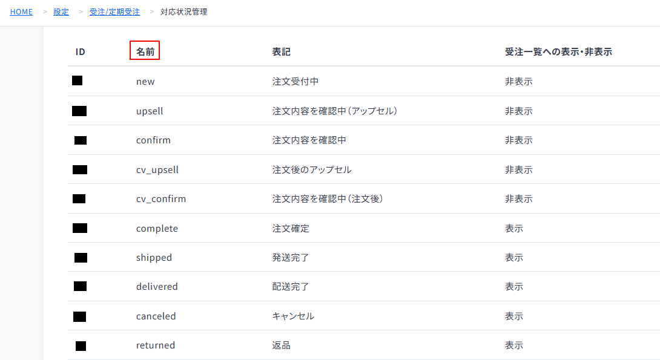Viewport: 660px width, 360px height.
Task: Open the HOME breadcrumb link
Action: tap(21, 11)
